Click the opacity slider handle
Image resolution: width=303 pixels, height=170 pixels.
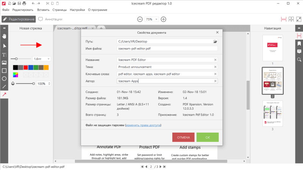coord(33,83)
